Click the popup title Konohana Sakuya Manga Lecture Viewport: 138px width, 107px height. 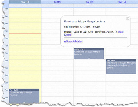(x=85, y=21)
